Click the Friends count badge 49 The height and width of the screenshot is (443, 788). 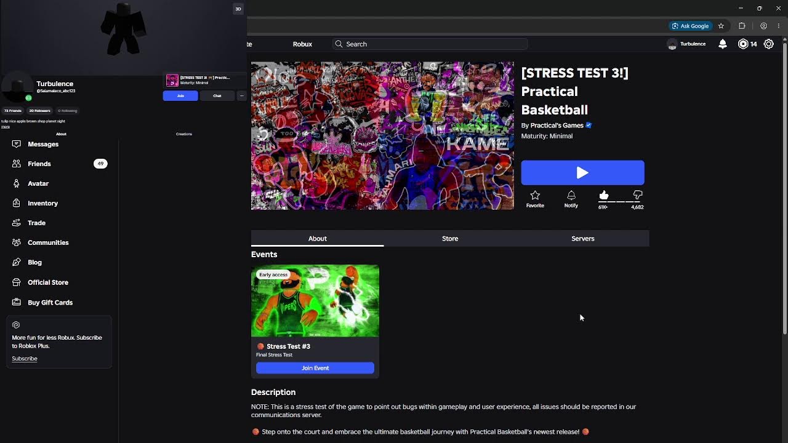pos(100,164)
